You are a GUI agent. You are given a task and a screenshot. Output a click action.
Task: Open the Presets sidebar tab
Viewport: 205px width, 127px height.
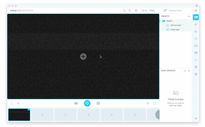click(x=196, y=17)
